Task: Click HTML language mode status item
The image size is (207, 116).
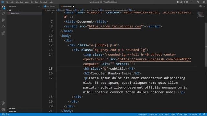Action: [x=173, y=114]
